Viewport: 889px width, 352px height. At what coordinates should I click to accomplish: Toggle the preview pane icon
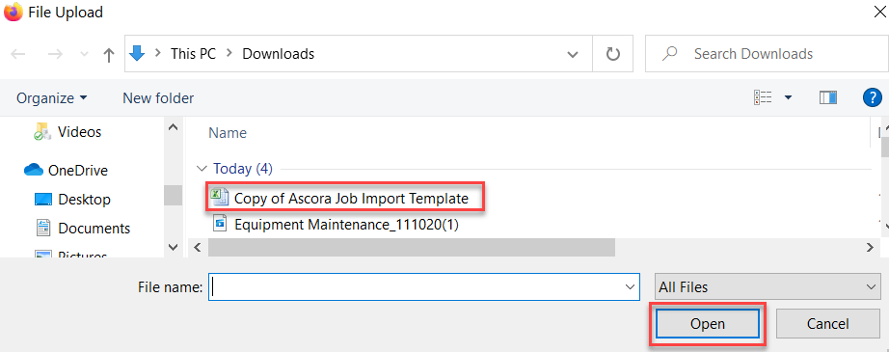tap(828, 98)
